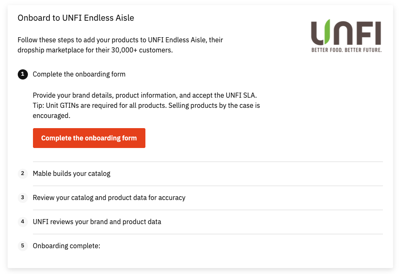Click the step 2 number circle

click(x=23, y=173)
